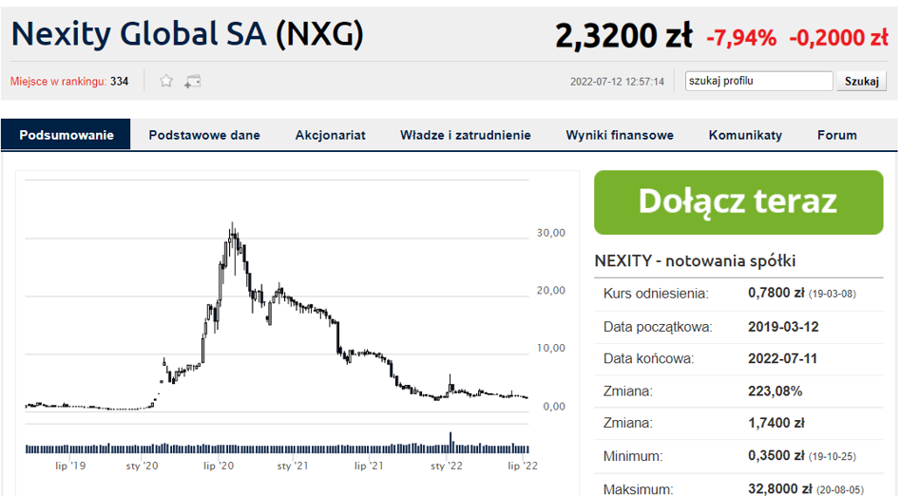Open the Podsumowanie tab
Image resolution: width=901 pixels, height=496 pixels.
(67, 135)
